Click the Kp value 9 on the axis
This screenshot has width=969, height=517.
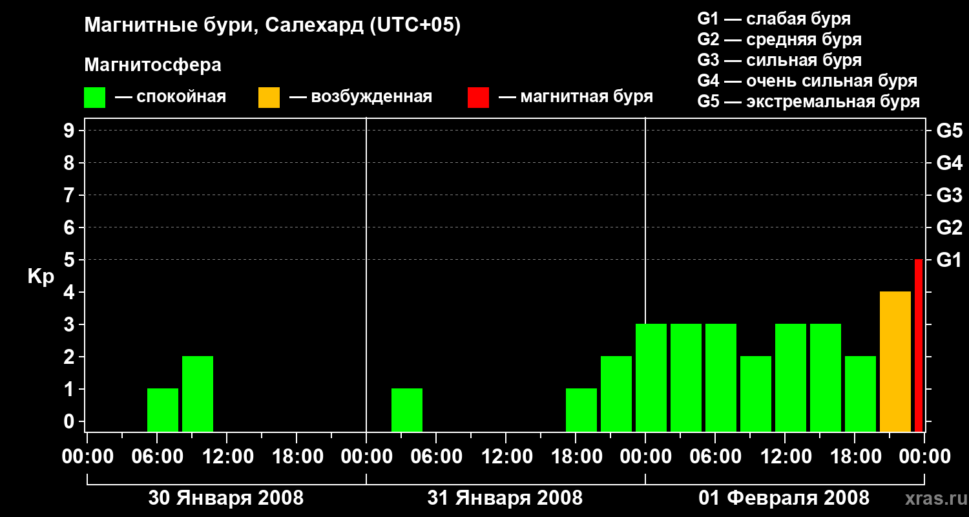click(70, 131)
